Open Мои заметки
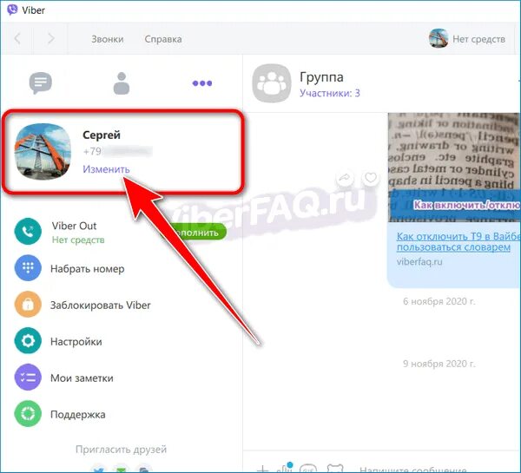This screenshot has width=521, height=473. point(82,378)
